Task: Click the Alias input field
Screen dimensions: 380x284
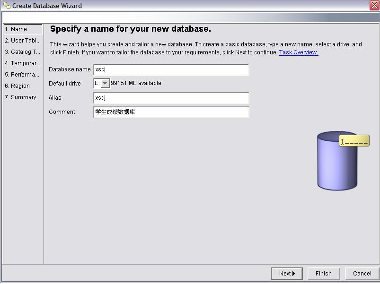Action: pos(171,98)
